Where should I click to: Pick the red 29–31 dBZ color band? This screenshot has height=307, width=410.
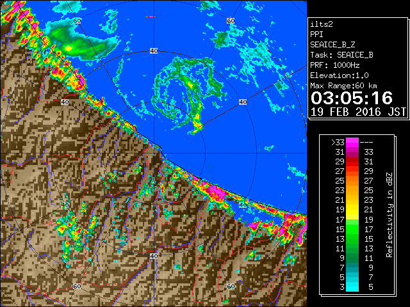tap(352, 162)
